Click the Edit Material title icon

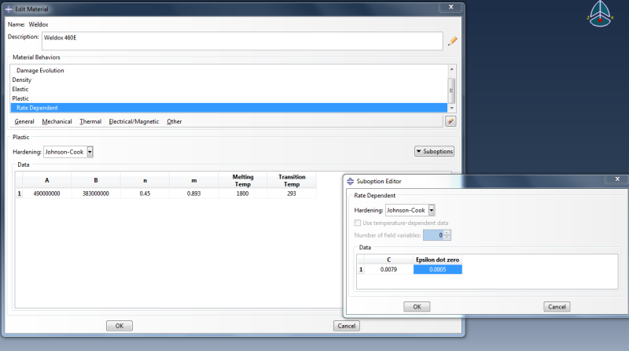pyautogui.click(x=9, y=9)
